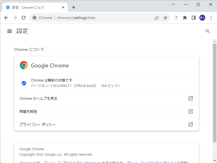Bookmark this tab with the star
The width and height of the screenshot is (217, 163).
click(165, 18)
